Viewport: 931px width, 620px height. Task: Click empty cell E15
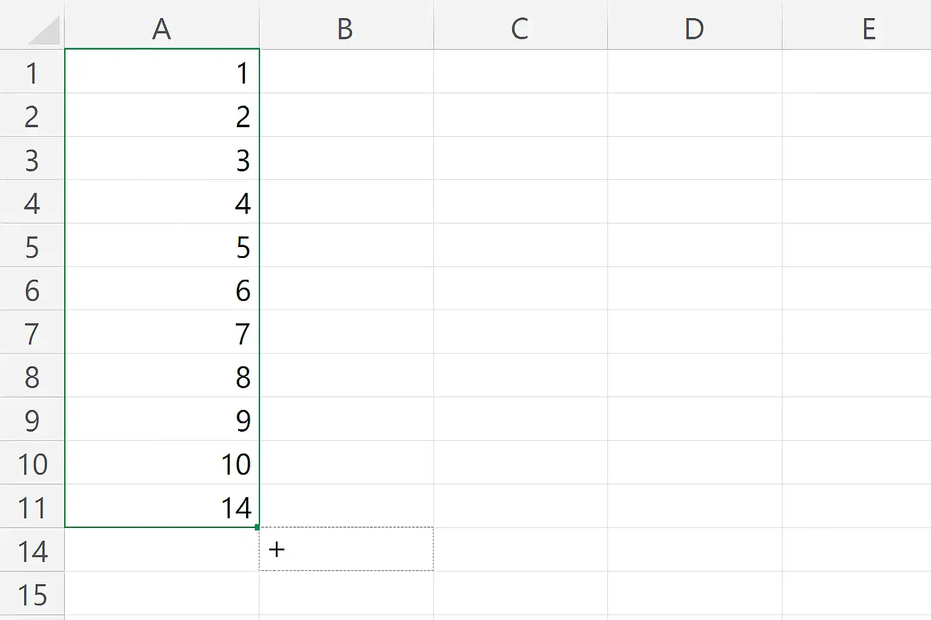[x=868, y=595]
